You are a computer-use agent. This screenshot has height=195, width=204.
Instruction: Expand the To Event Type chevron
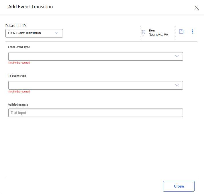[x=177, y=85]
